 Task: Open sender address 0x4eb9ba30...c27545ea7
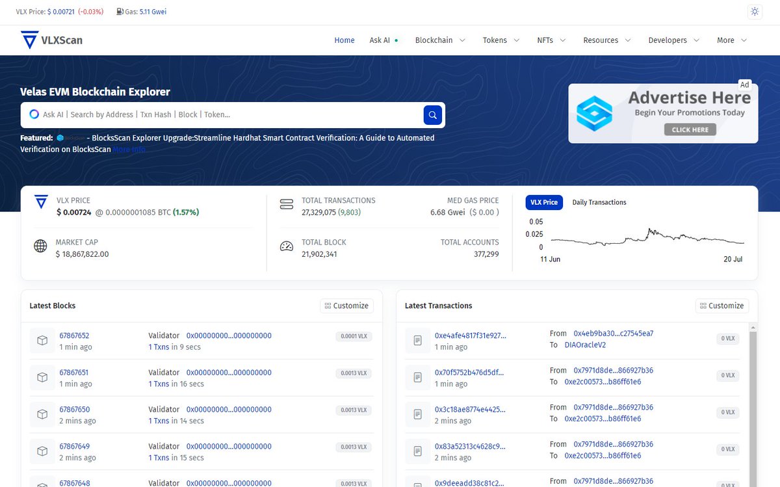click(x=614, y=334)
